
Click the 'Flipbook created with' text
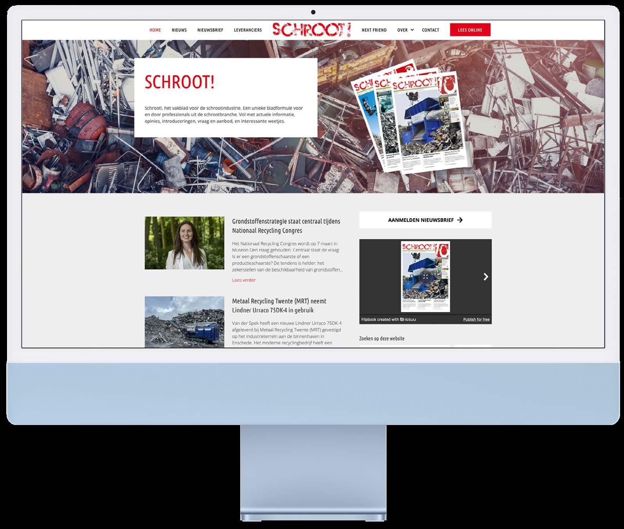coord(380,319)
